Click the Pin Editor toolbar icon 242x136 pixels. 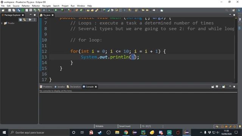pos(161,10)
